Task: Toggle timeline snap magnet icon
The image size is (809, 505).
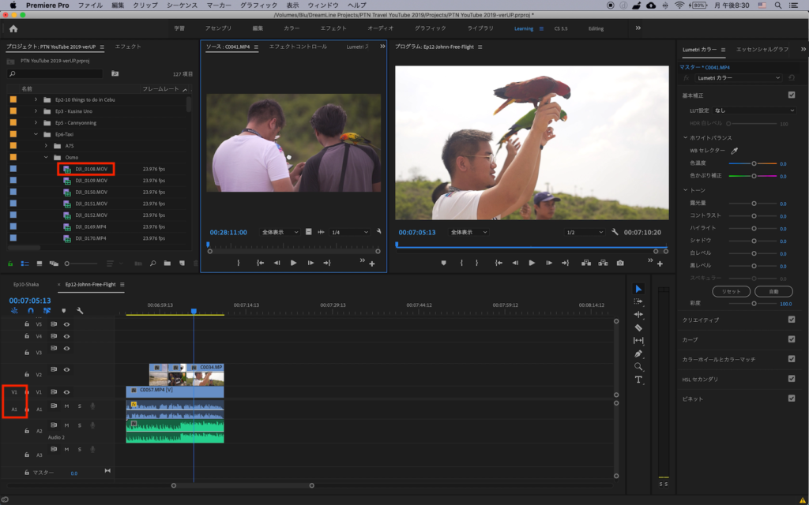Action: [x=31, y=311]
